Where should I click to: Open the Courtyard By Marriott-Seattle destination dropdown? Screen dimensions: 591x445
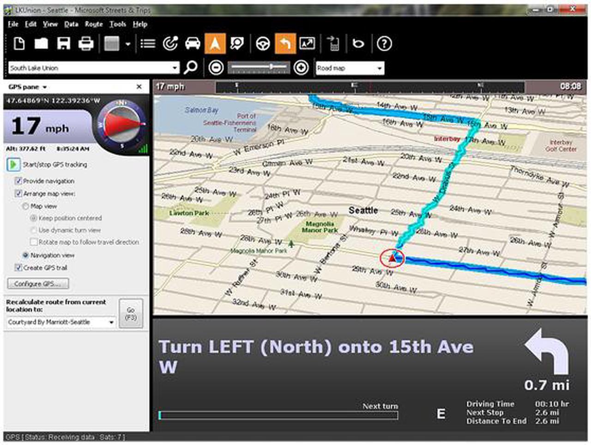[111, 322]
